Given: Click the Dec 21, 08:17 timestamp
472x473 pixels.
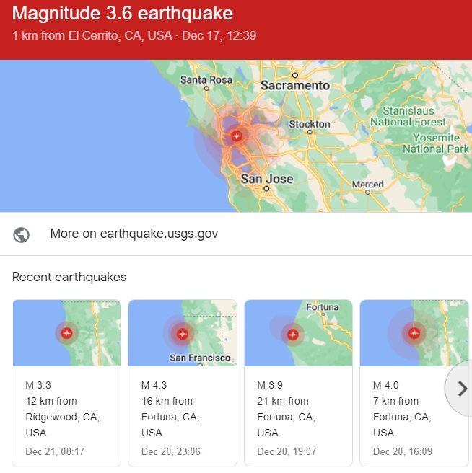Looking at the screenshot, I should (55, 451).
